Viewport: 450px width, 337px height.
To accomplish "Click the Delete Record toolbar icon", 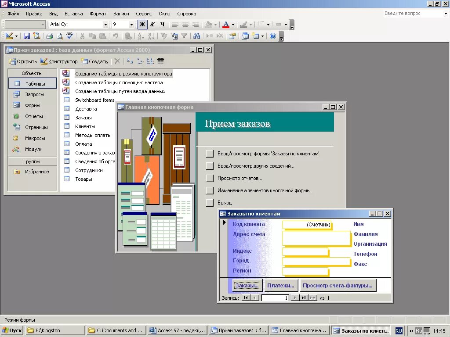I will 220,36.
